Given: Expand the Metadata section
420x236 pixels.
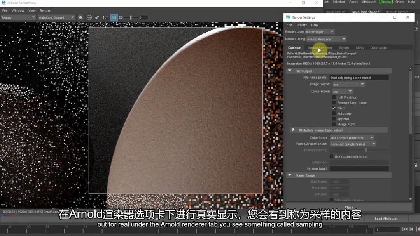Looking at the screenshot, I should pyautogui.click(x=294, y=130).
